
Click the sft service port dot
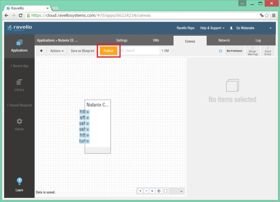click(x=87, y=118)
